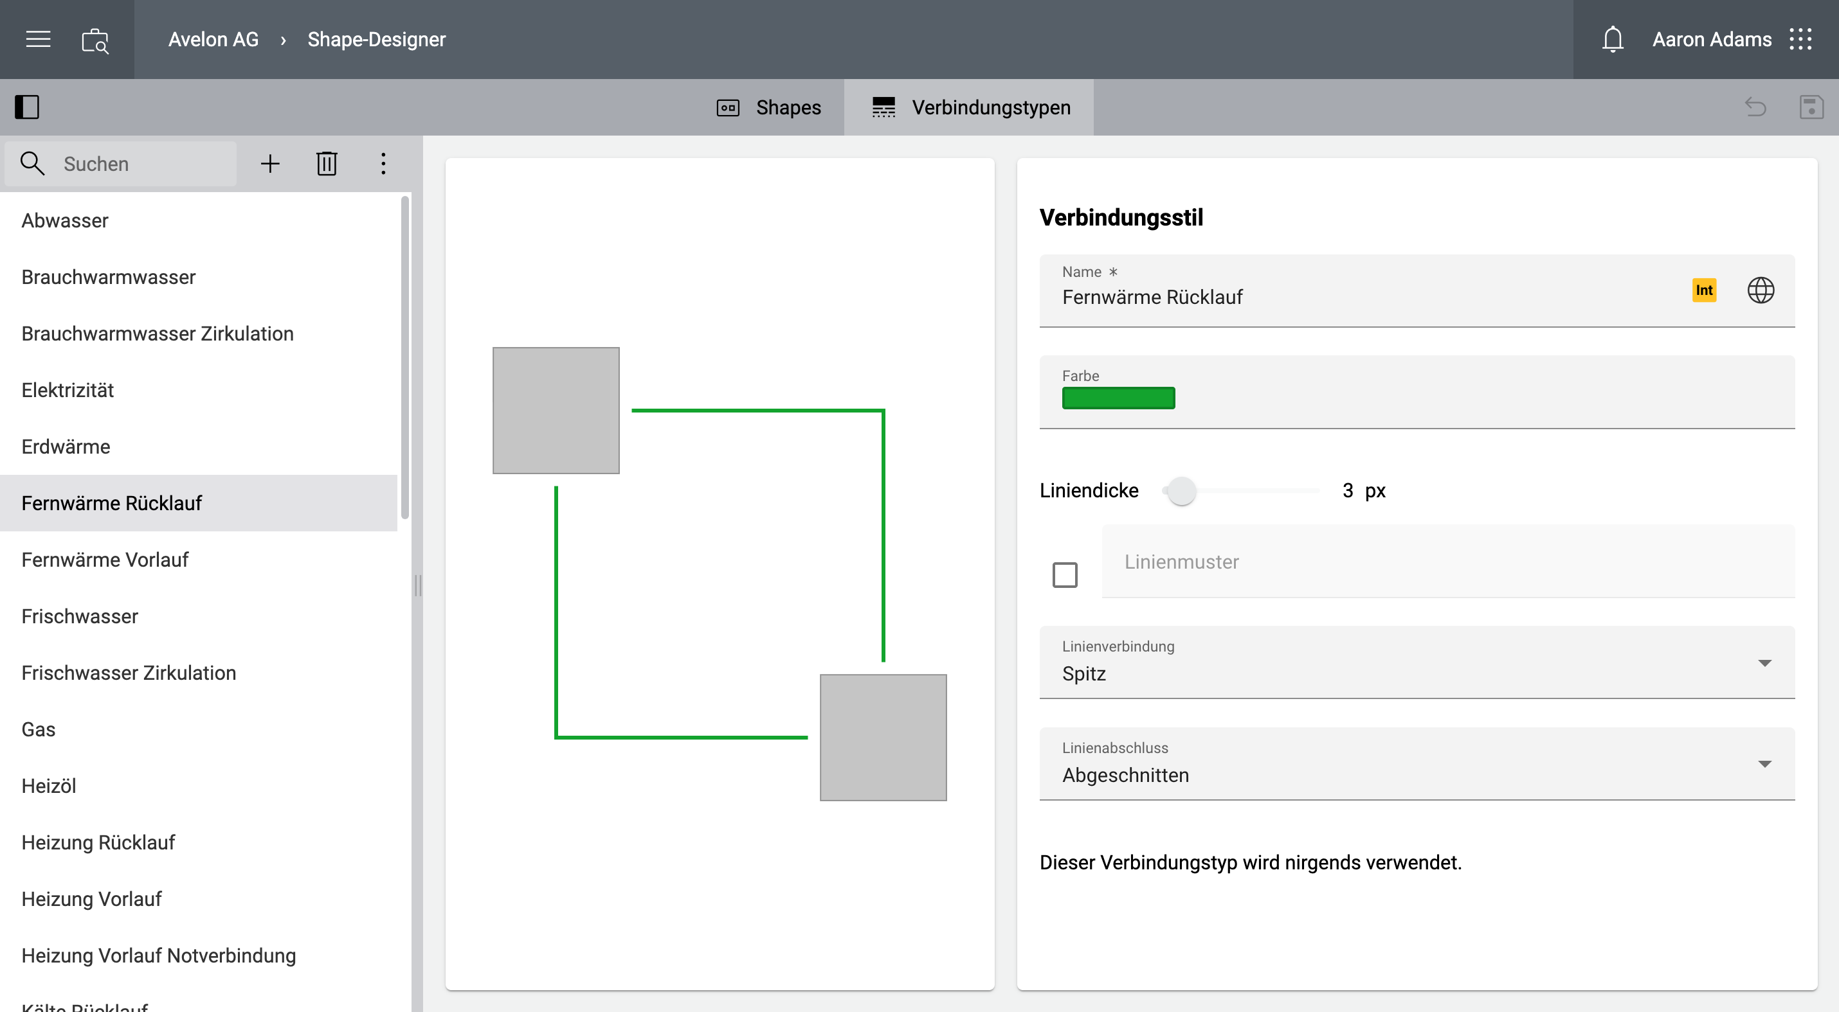Screen dimensions: 1839x1012
Task: Click the panel splitter handle
Action: click(417, 585)
